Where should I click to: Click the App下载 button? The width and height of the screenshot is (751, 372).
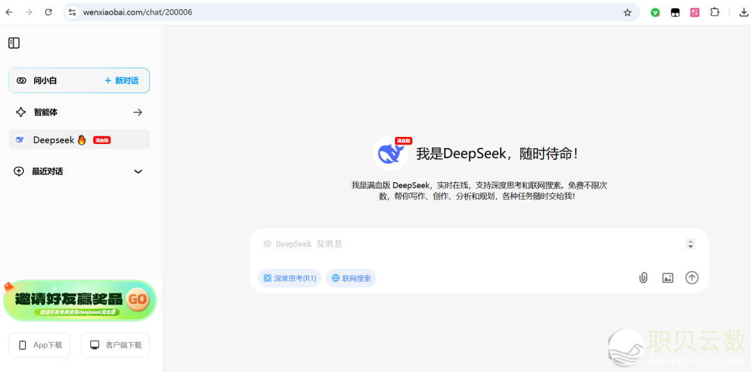tap(39, 345)
